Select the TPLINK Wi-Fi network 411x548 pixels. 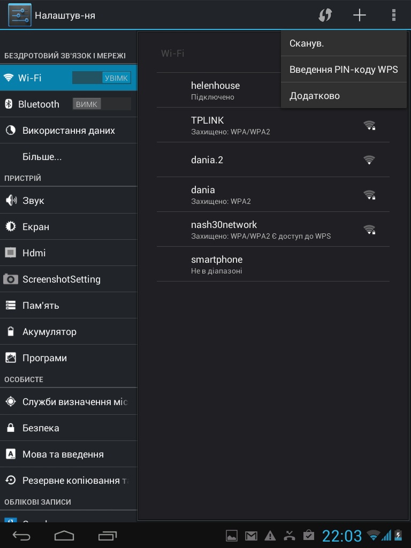pos(273,125)
